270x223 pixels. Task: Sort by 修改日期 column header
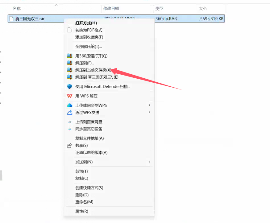point(111,8)
